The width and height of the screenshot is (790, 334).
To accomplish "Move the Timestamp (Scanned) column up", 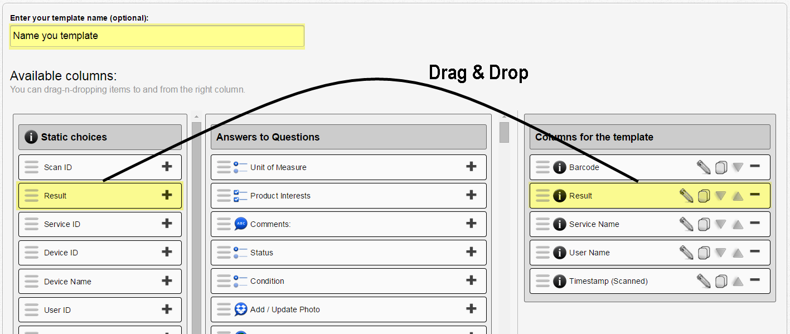I will (x=738, y=281).
